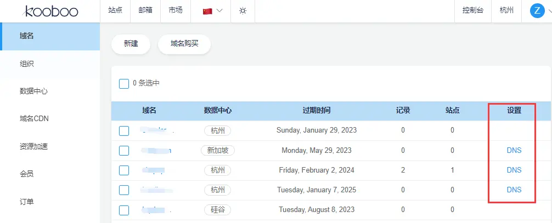Open the Z user avatar
Screen dimensions: 552x223
[537, 10]
